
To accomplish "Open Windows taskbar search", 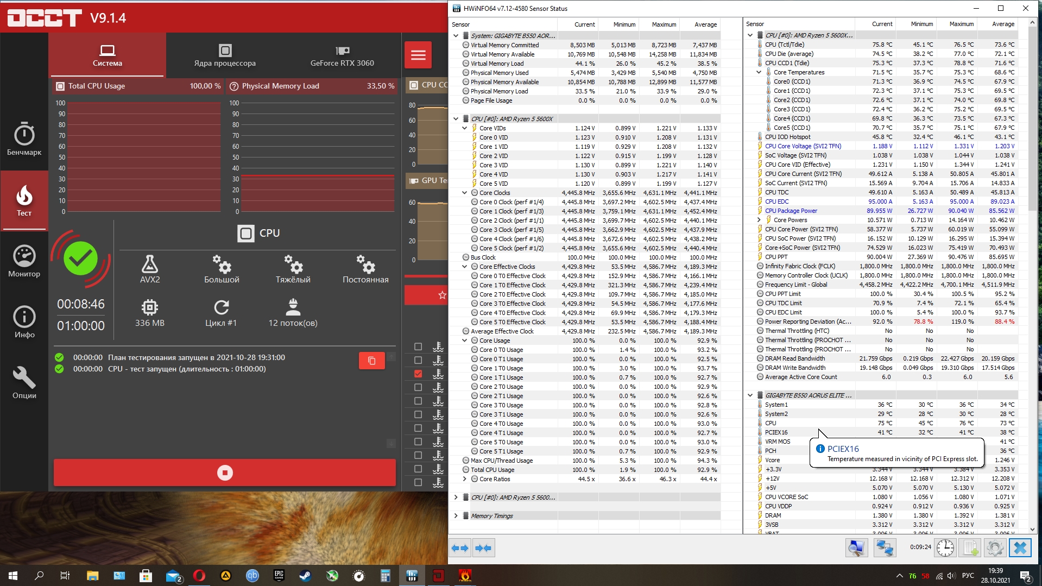I will coord(39,575).
